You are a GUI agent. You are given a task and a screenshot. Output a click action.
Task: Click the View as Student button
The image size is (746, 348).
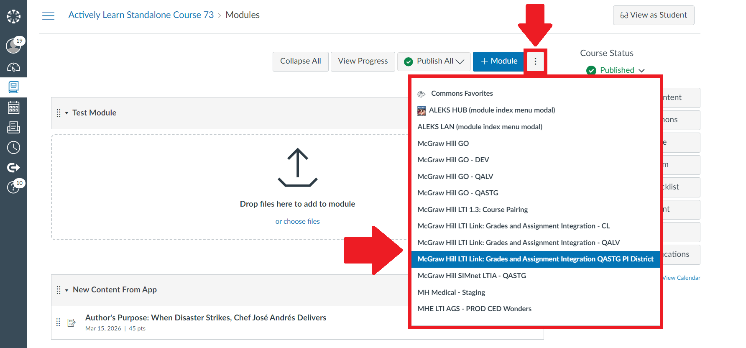(x=654, y=15)
